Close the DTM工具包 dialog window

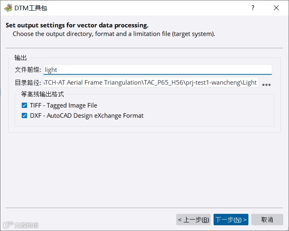[x=277, y=8]
